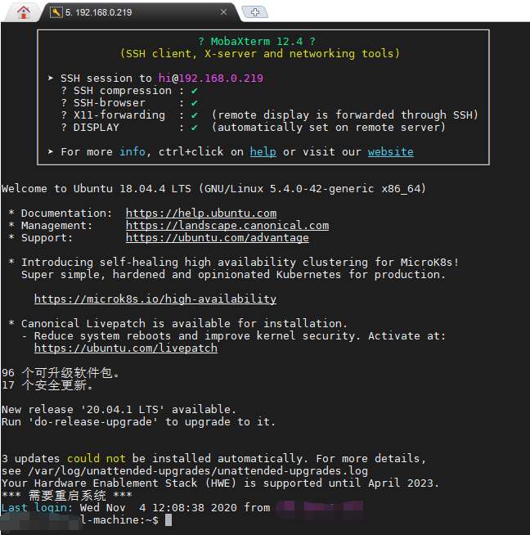530x535 pixels.
Task: Click the '需要重启系统' notice line
Action: pyautogui.click(x=67, y=496)
